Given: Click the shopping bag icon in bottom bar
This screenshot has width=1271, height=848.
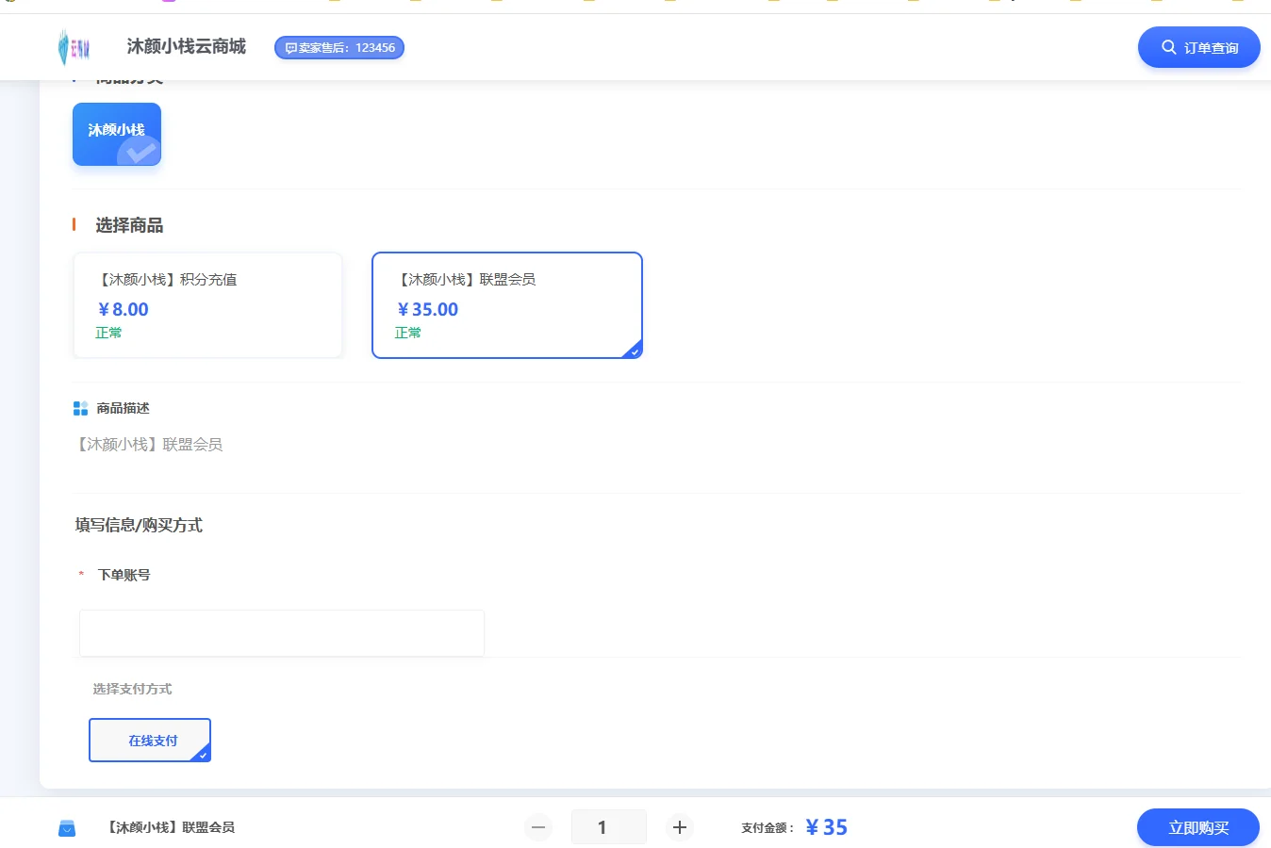Looking at the screenshot, I should tap(67, 828).
